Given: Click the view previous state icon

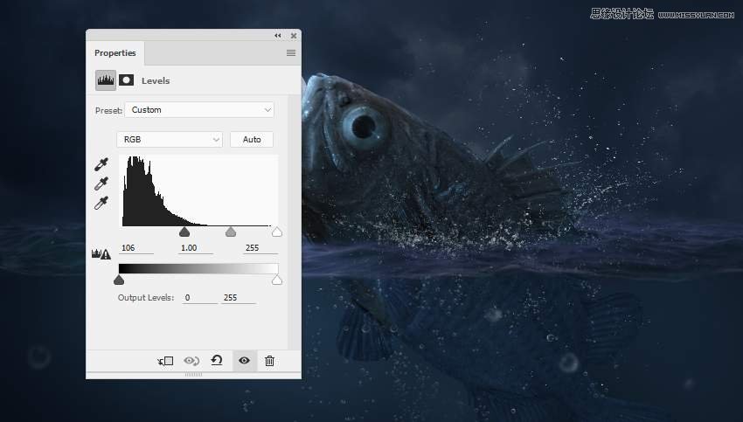Looking at the screenshot, I should (x=191, y=361).
